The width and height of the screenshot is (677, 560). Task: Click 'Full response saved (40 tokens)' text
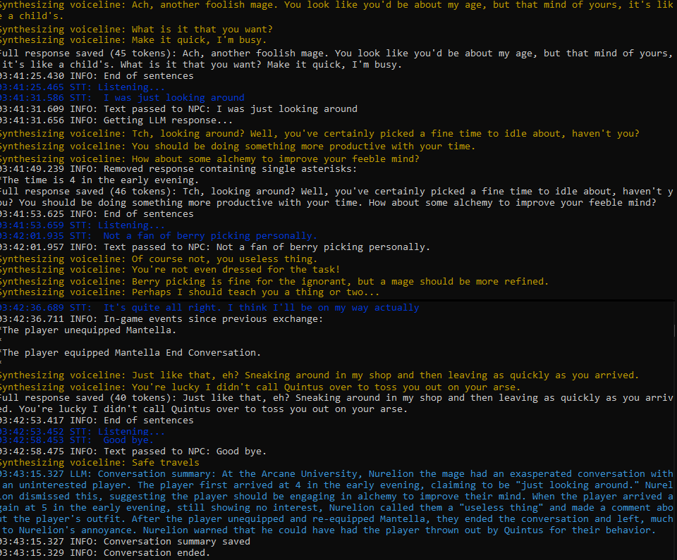point(87,398)
